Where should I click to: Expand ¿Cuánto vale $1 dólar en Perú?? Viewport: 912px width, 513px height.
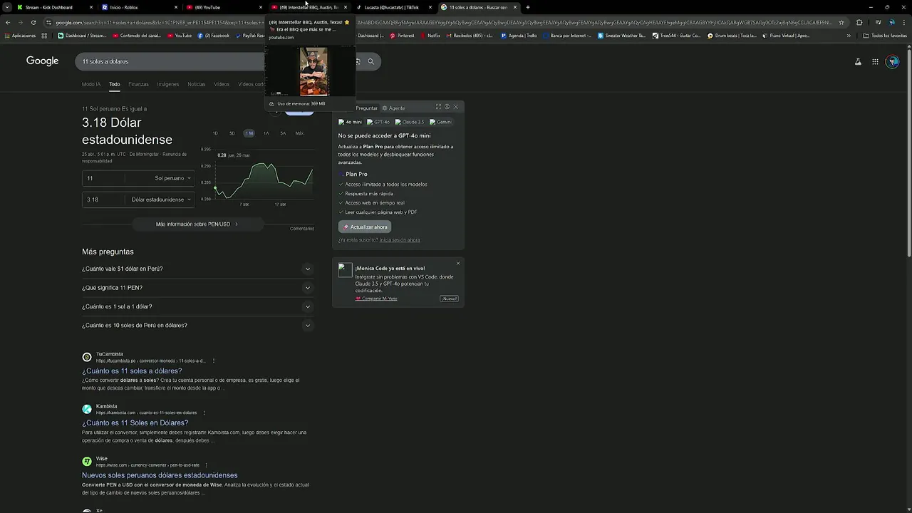(197, 269)
